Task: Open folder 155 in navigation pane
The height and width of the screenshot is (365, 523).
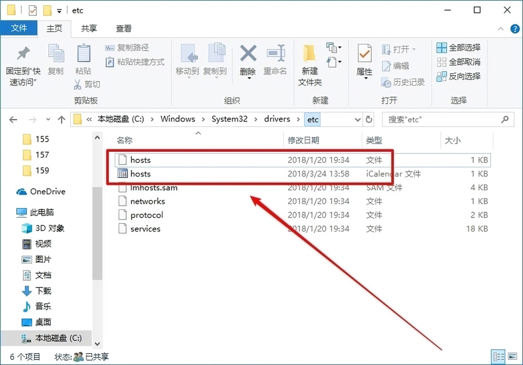Action: [36, 139]
